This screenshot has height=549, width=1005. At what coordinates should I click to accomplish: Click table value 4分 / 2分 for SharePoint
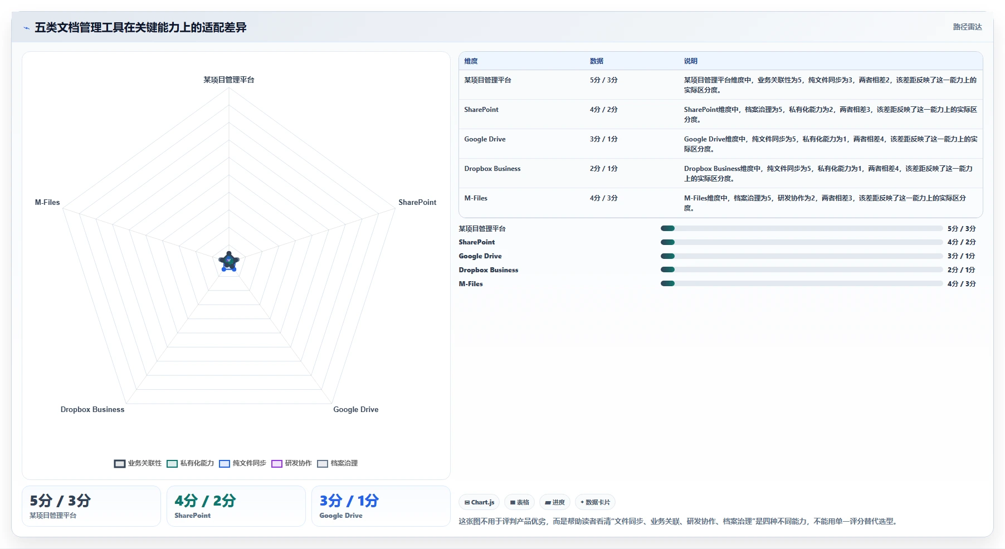pos(604,110)
